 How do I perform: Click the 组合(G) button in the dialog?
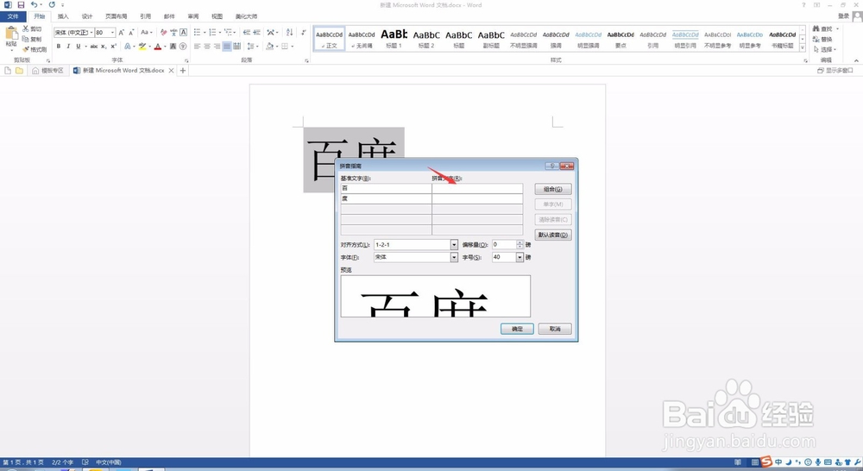pyautogui.click(x=553, y=189)
